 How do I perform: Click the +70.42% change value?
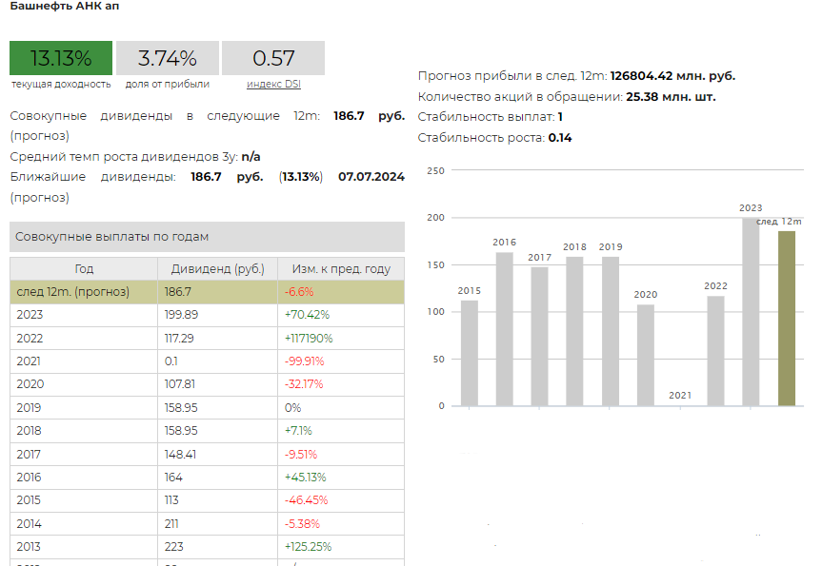[307, 315]
